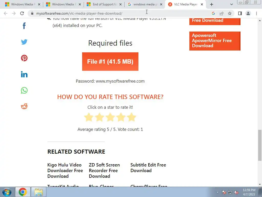Open Apowersoft ApowerMirror Free Download link

tap(215, 41)
